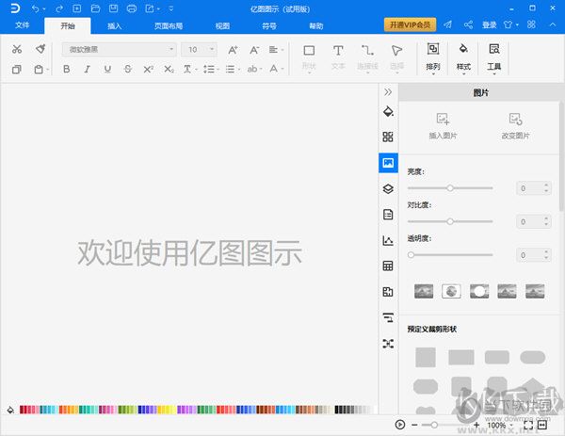The width and height of the screenshot is (565, 436).
Task: Click the cut scissors icon
Action: 17,49
